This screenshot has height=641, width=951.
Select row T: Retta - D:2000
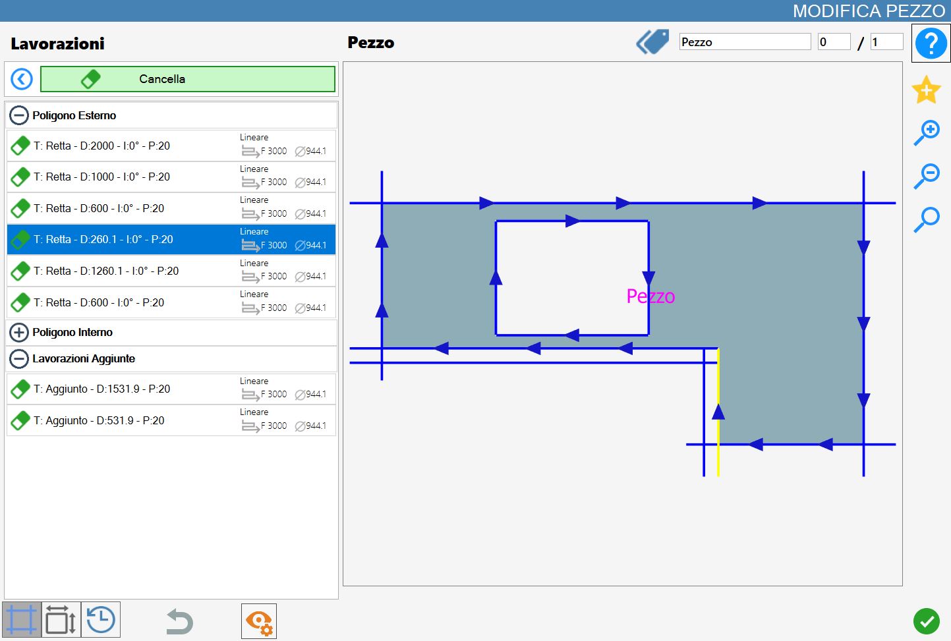point(171,146)
